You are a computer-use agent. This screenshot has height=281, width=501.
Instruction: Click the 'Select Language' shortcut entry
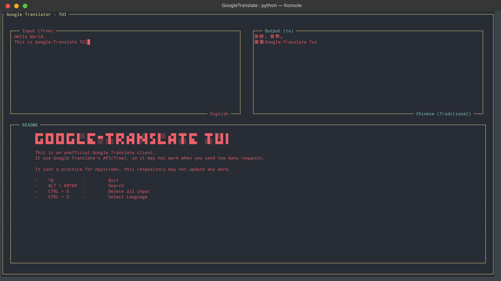(128, 197)
